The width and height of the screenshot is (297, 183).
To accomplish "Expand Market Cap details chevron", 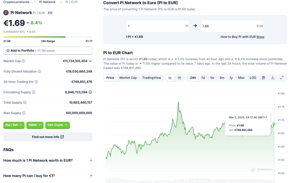I will (x=90, y=61).
